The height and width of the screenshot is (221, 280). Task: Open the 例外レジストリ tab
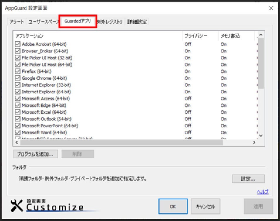110,22
